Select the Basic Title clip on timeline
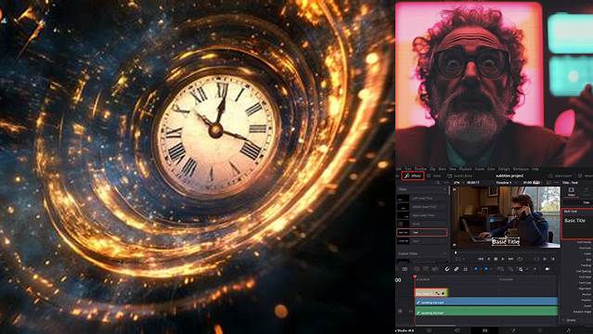The image size is (593, 334). tap(432, 292)
